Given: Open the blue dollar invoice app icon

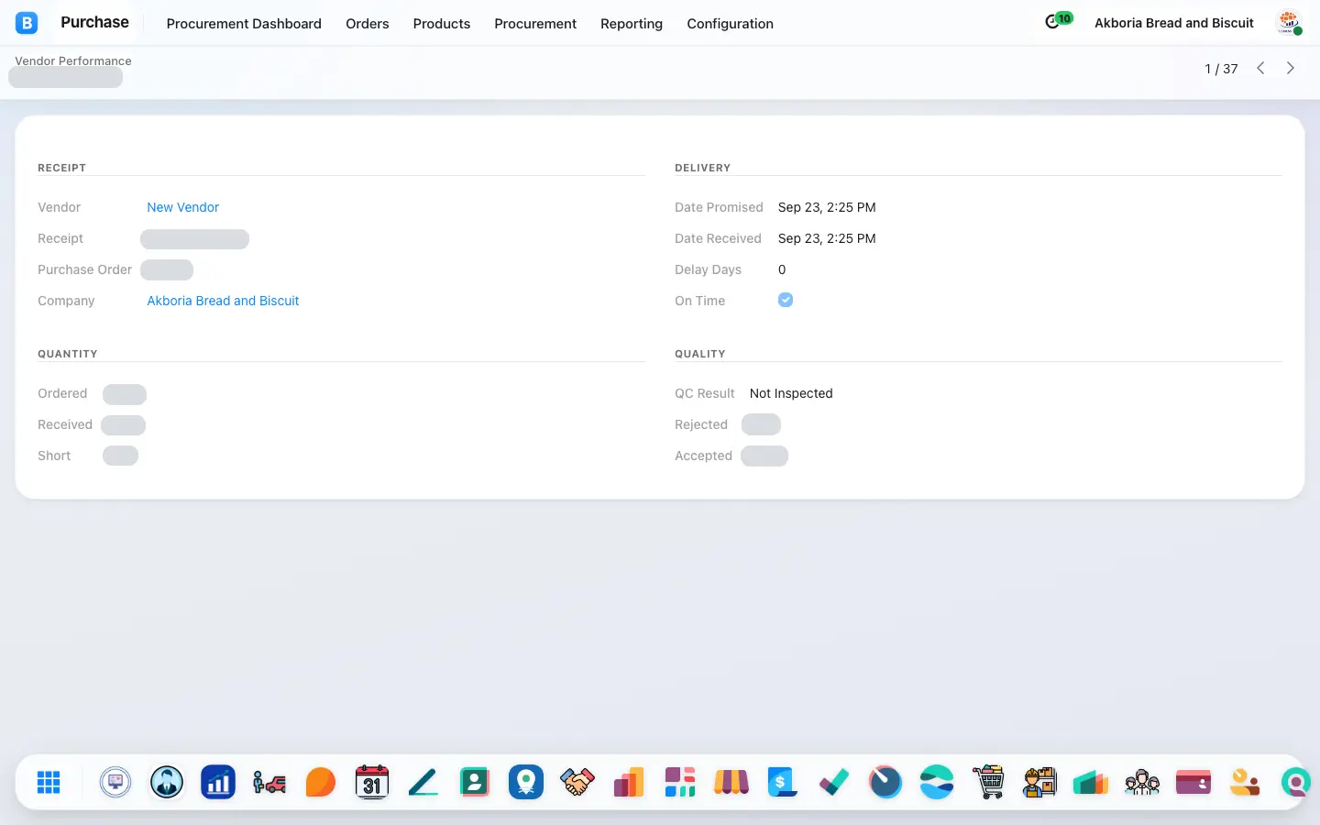Looking at the screenshot, I should (x=783, y=782).
